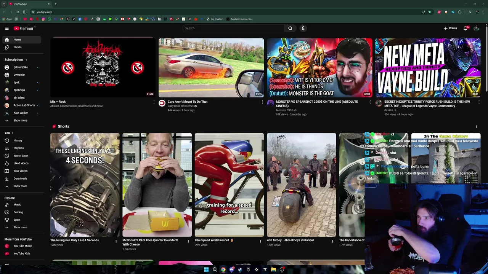Play the Monster vs Spearshot video thumbnail
Viewport: 488px width, 274px height.
click(x=319, y=67)
